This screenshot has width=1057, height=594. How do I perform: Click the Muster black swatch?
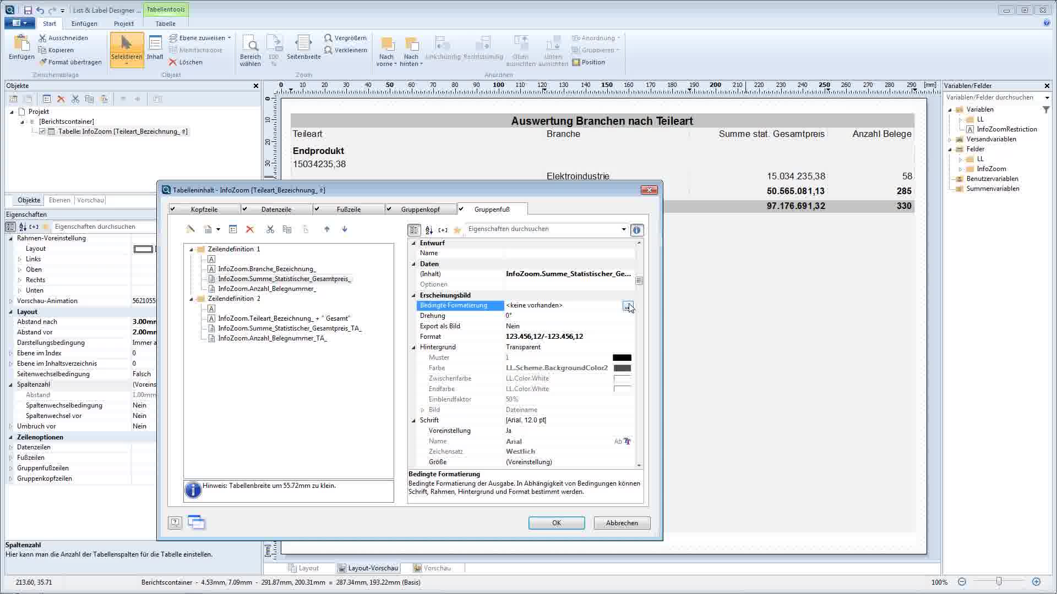[622, 358]
